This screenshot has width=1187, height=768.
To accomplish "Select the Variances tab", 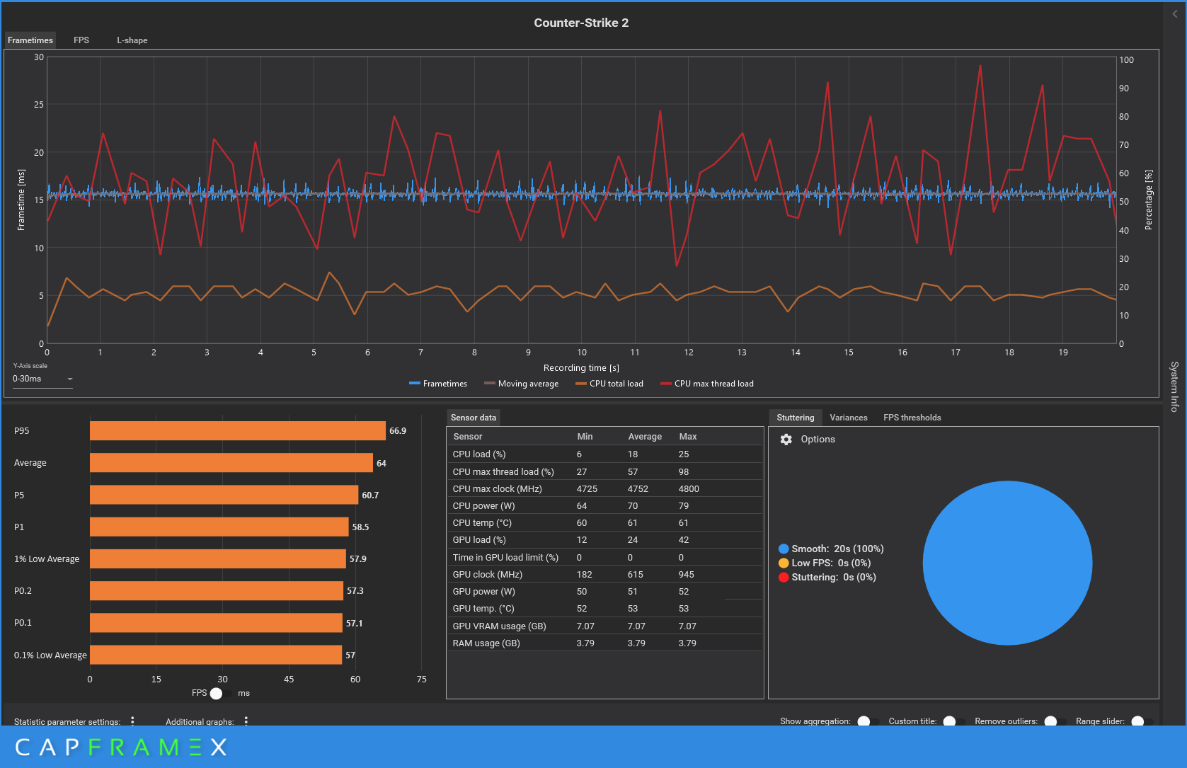I will pyautogui.click(x=849, y=418).
